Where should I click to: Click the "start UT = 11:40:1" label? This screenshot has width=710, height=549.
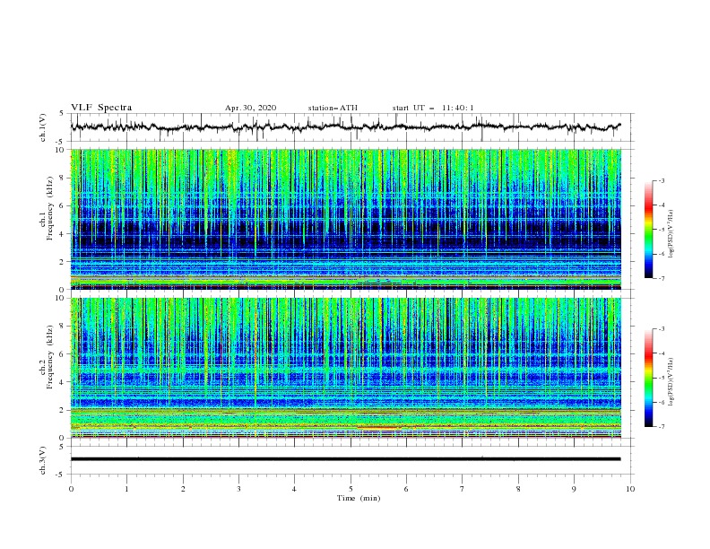(x=433, y=108)
